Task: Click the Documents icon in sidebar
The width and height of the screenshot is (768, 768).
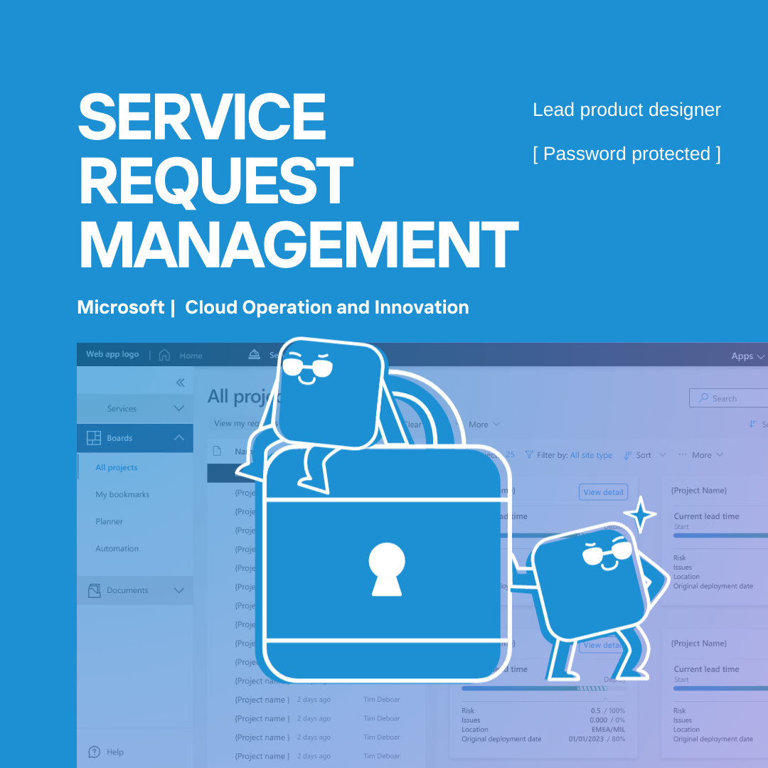Action: pyautogui.click(x=94, y=591)
